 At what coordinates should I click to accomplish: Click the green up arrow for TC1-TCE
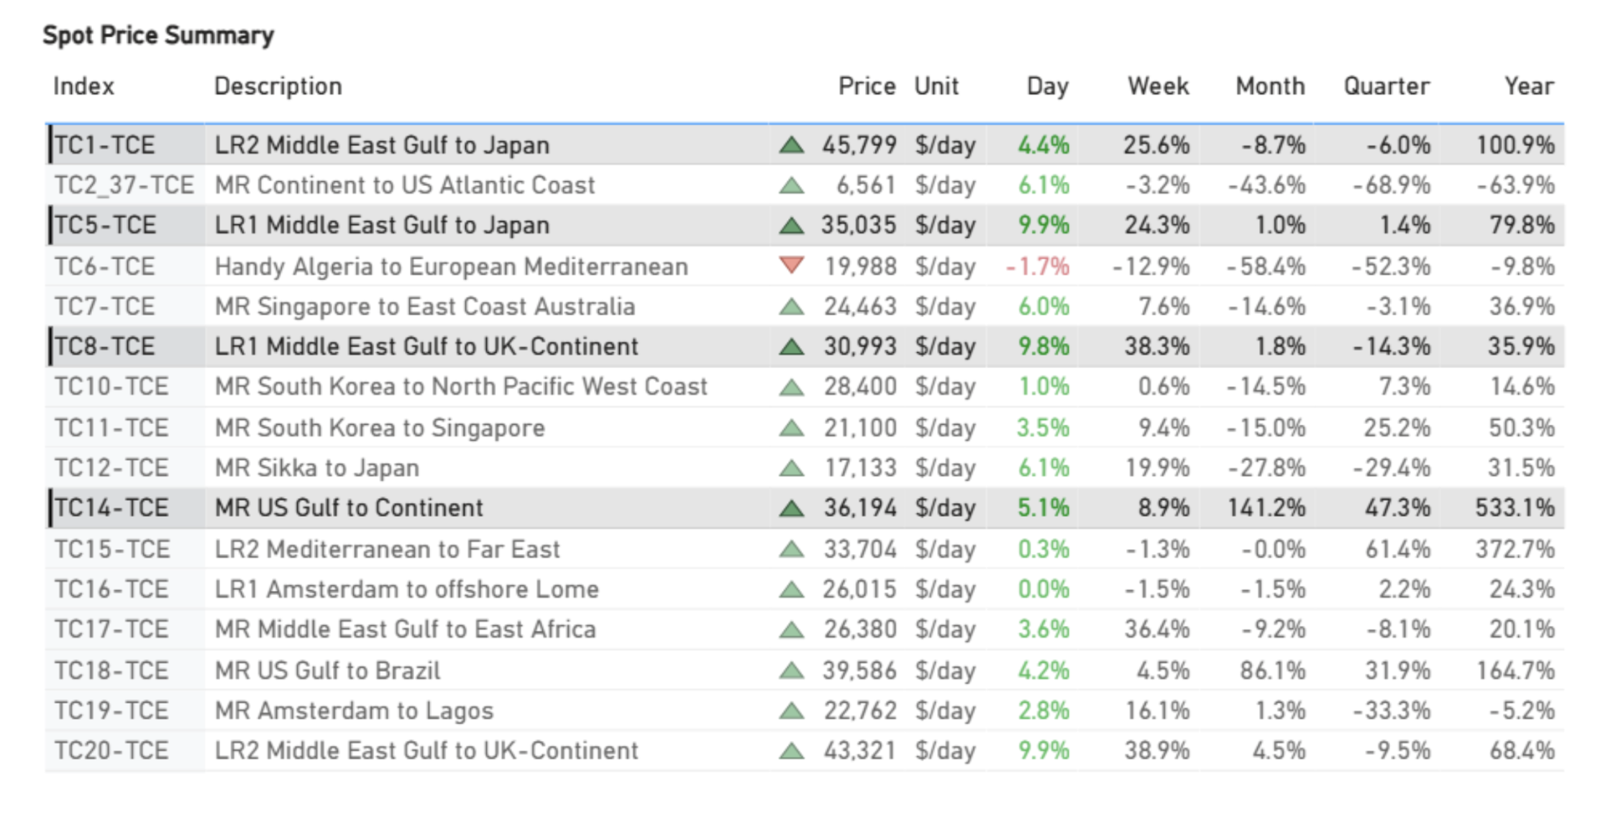791,145
